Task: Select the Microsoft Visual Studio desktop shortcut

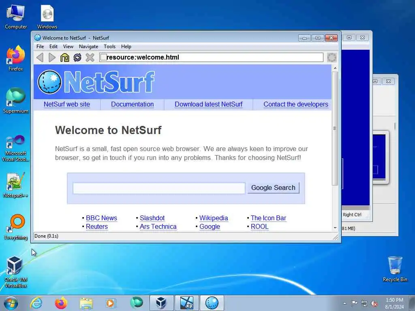Action: coord(16,148)
